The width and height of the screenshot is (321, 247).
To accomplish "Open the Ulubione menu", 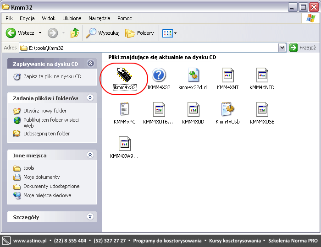I will coord(72,18).
